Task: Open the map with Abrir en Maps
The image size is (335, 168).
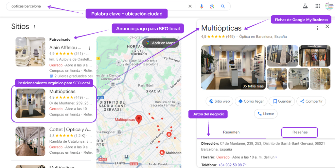Action: (x=160, y=43)
